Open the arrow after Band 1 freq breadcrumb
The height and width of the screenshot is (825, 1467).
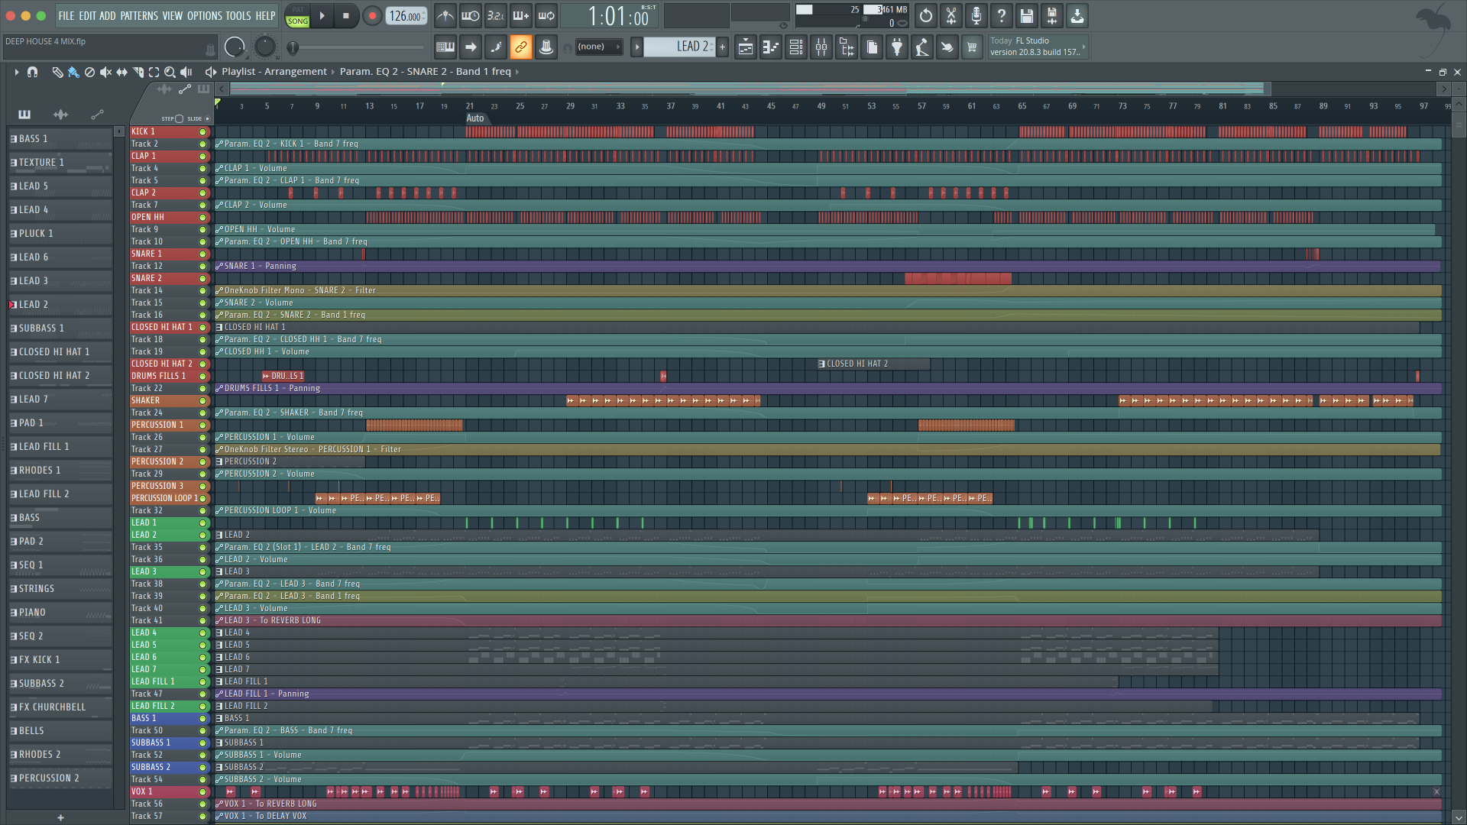point(517,72)
